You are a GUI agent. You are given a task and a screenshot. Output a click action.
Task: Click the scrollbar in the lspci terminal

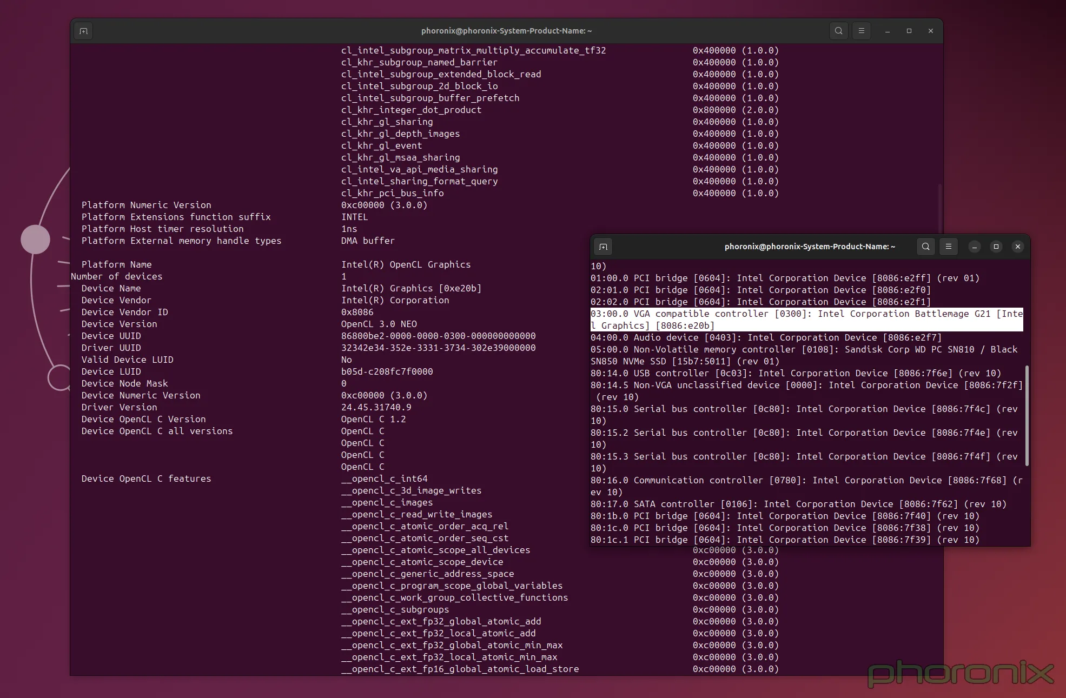point(1026,416)
